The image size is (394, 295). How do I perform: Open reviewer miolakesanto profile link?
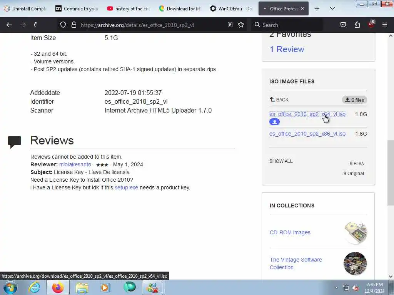[75, 164]
